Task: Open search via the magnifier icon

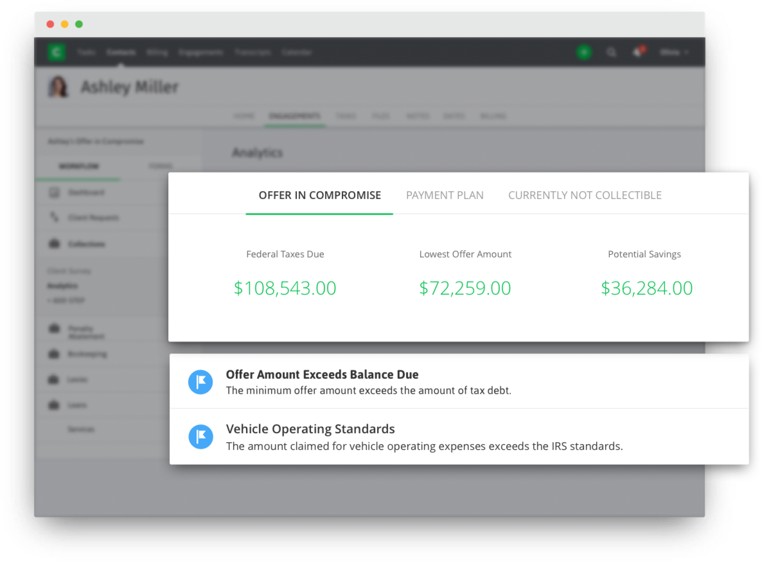Action: pyautogui.click(x=611, y=53)
